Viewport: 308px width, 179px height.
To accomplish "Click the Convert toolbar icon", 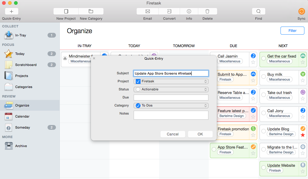I will [x=169, y=11].
